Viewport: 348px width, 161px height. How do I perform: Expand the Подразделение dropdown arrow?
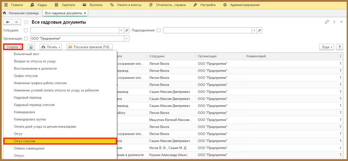(x=254, y=30)
